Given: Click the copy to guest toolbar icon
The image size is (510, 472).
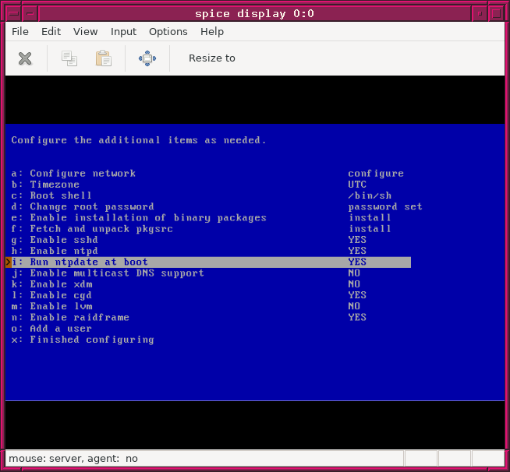Looking at the screenshot, I should pos(69,58).
